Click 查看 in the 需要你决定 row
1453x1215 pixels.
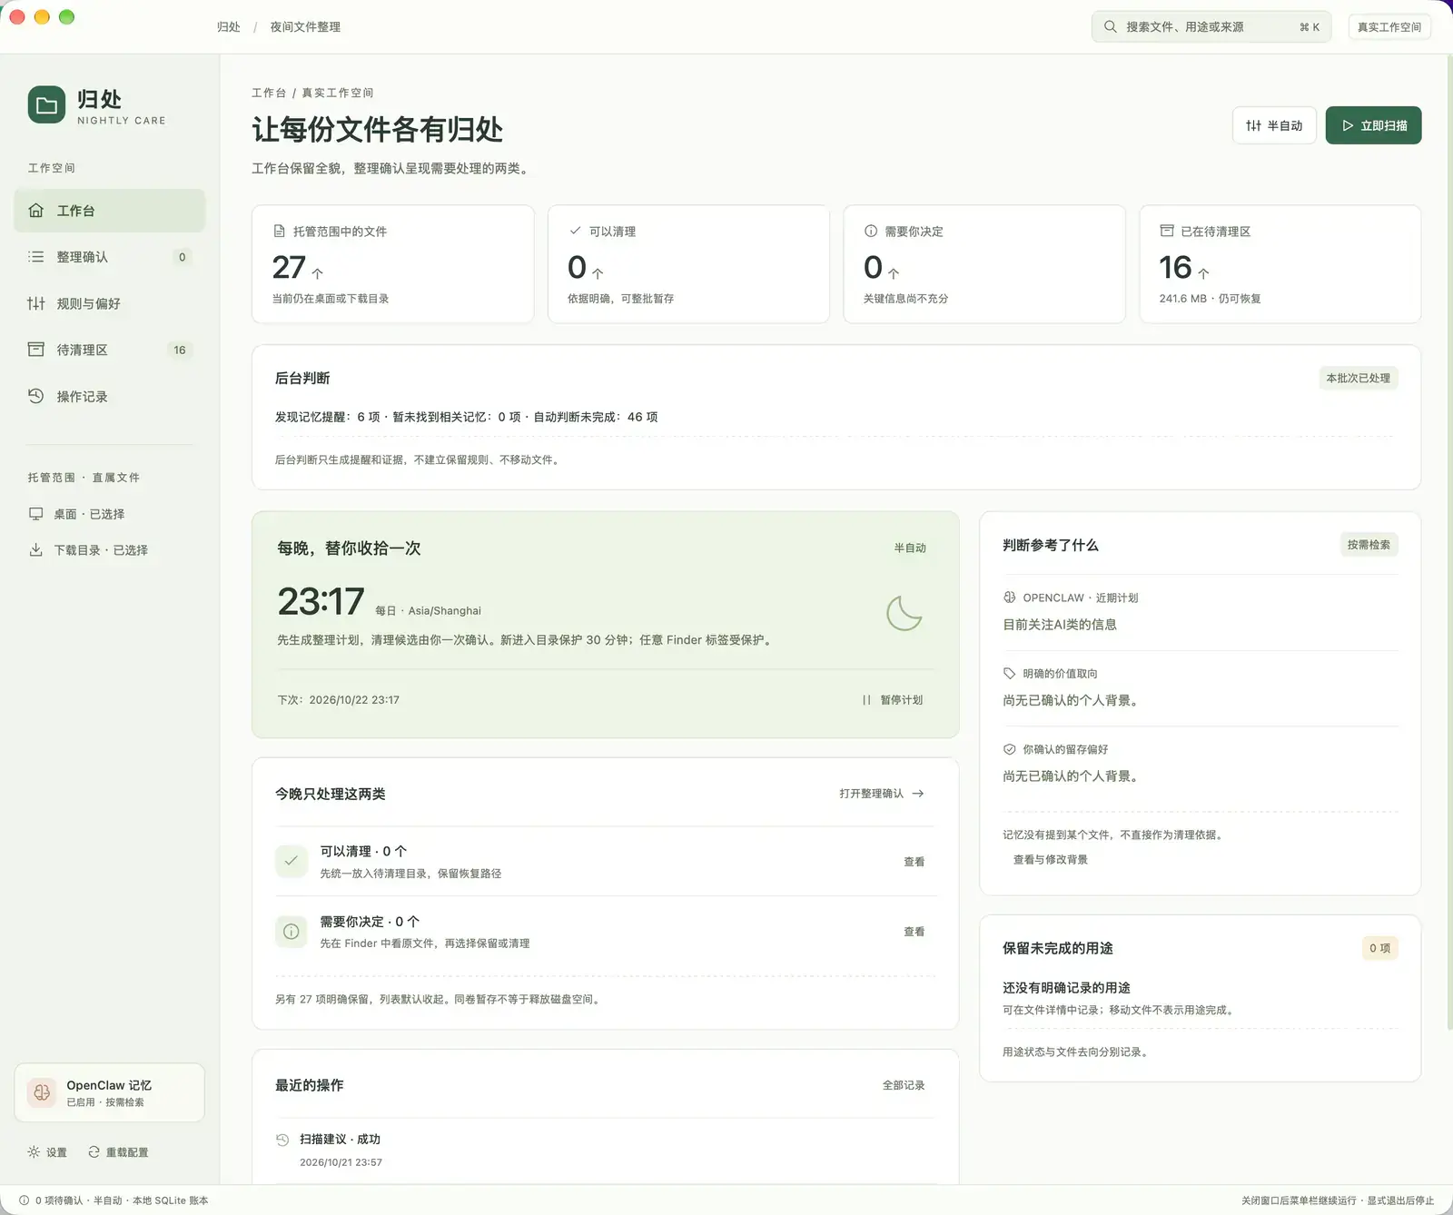[x=914, y=932]
